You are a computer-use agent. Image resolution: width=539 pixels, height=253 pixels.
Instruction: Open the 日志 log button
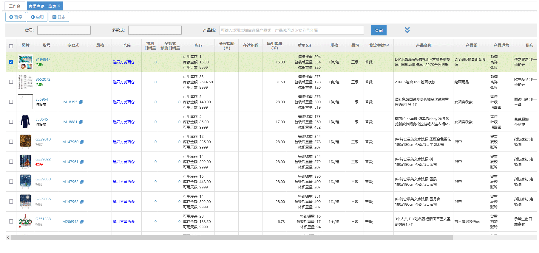(59, 17)
